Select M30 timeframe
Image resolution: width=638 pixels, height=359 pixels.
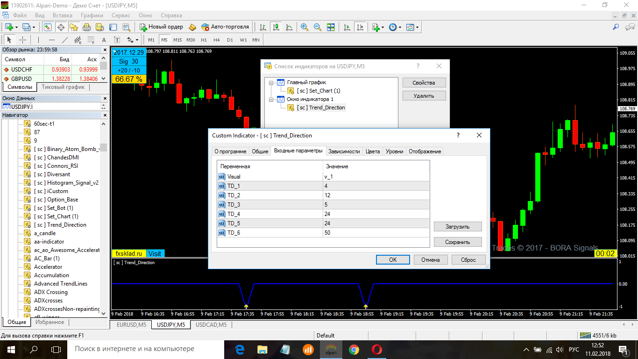(x=191, y=40)
